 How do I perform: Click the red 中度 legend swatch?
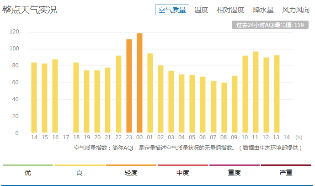pyautogui.click(x=183, y=165)
